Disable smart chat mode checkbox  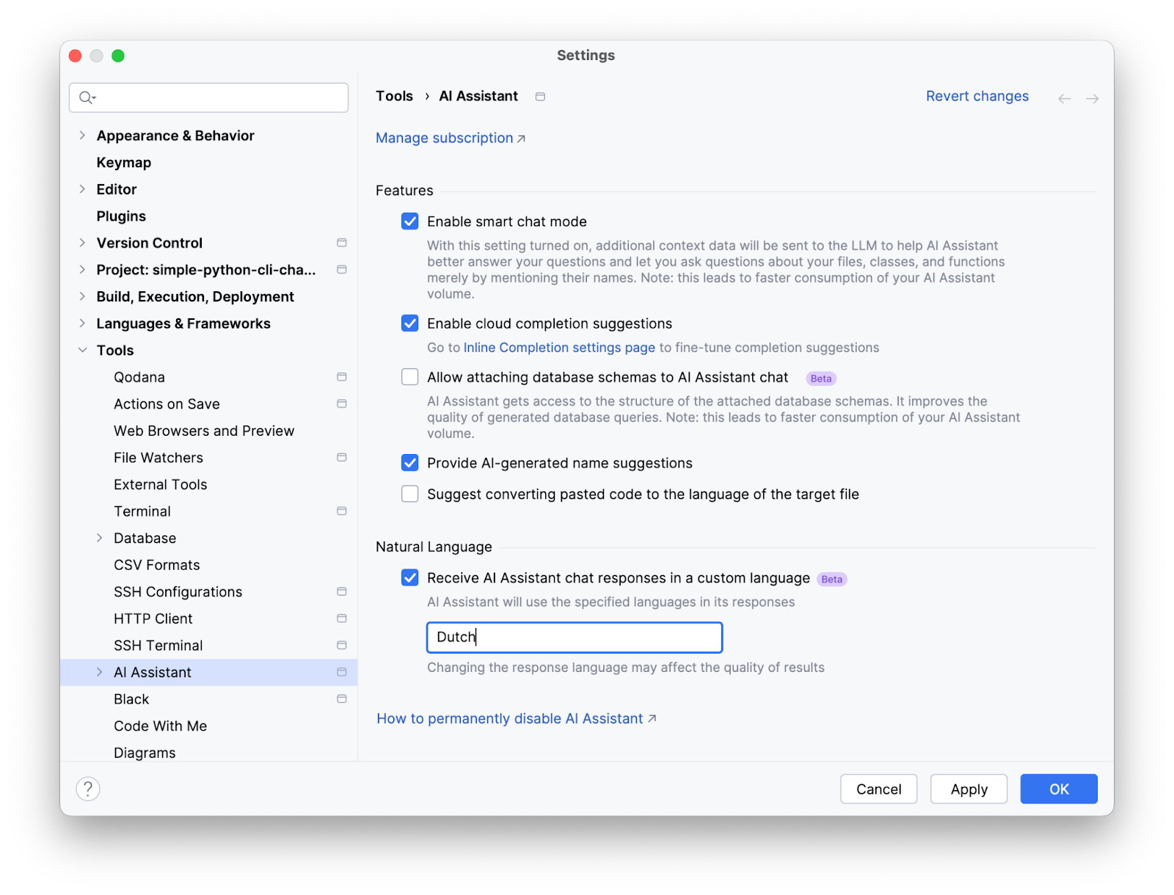410,222
